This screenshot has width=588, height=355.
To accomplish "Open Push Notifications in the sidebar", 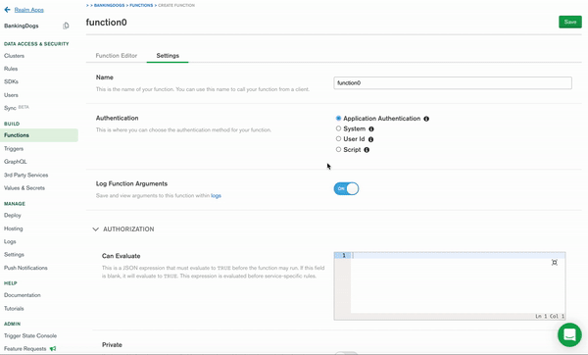I will point(25,268).
